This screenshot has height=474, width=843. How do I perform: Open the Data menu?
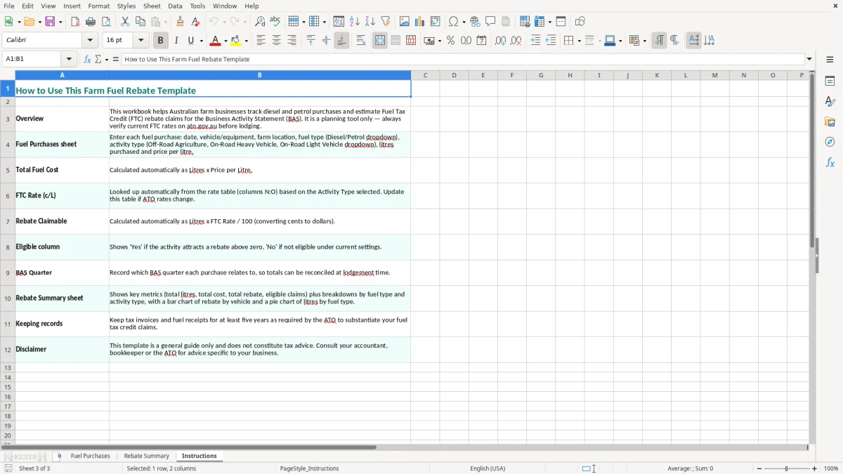click(x=176, y=6)
